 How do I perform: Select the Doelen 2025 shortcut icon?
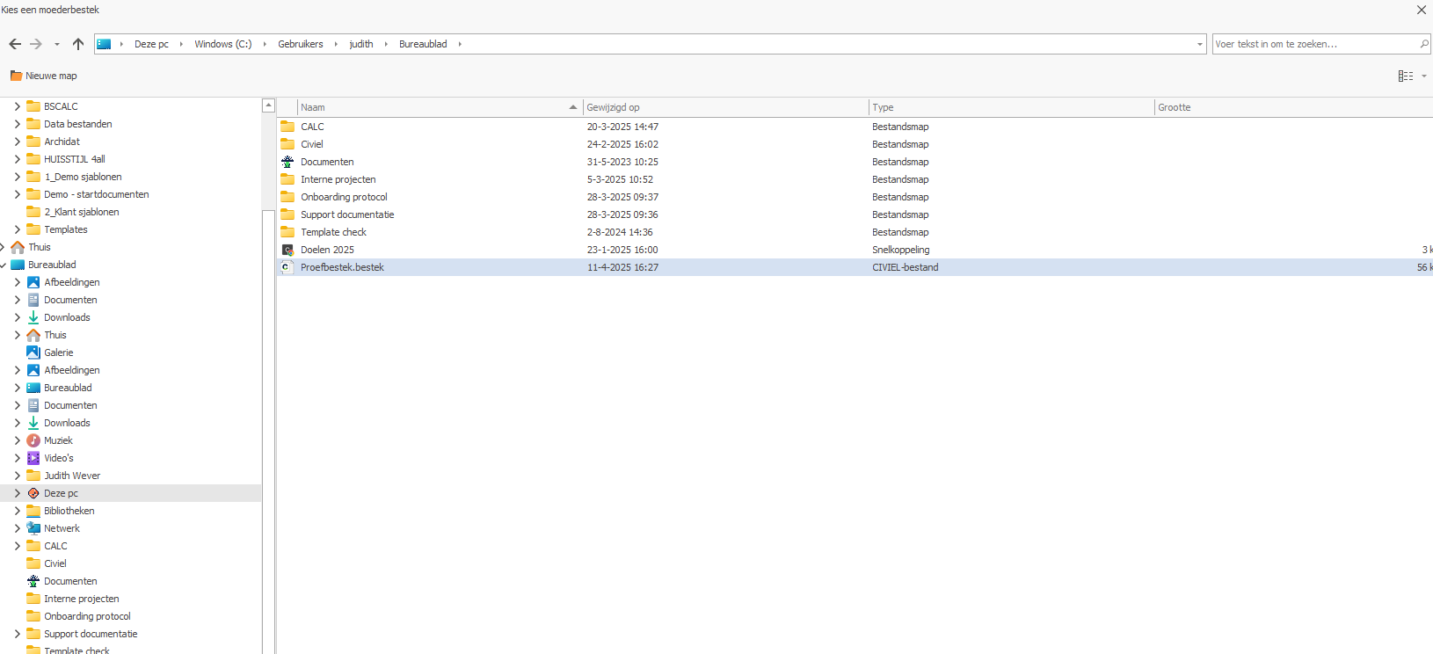click(287, 250)
